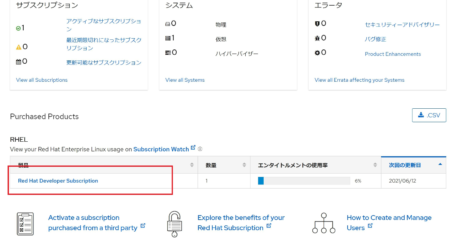Image resolution: width=450 pixels, height=250 pixels.
Task: Open バグ修正 link
Action: point(375,39)
